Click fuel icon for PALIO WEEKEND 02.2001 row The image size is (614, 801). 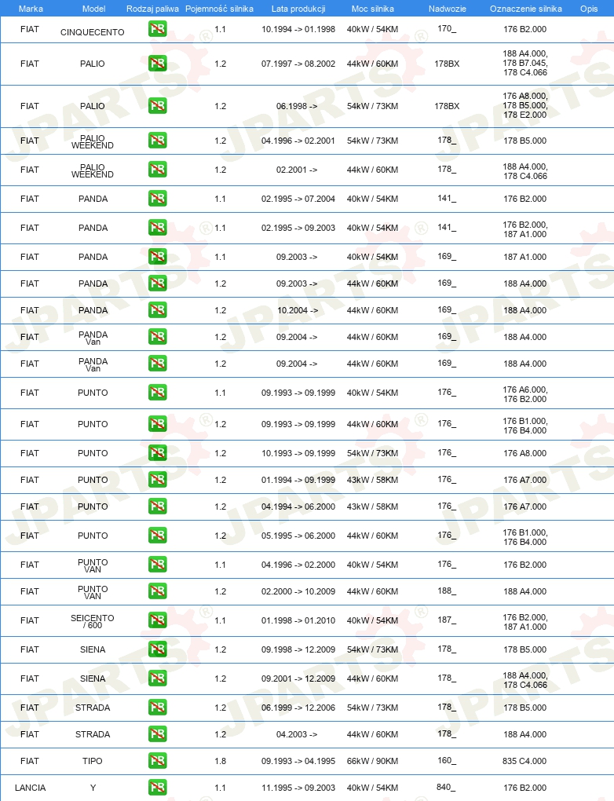click(157, 169)
